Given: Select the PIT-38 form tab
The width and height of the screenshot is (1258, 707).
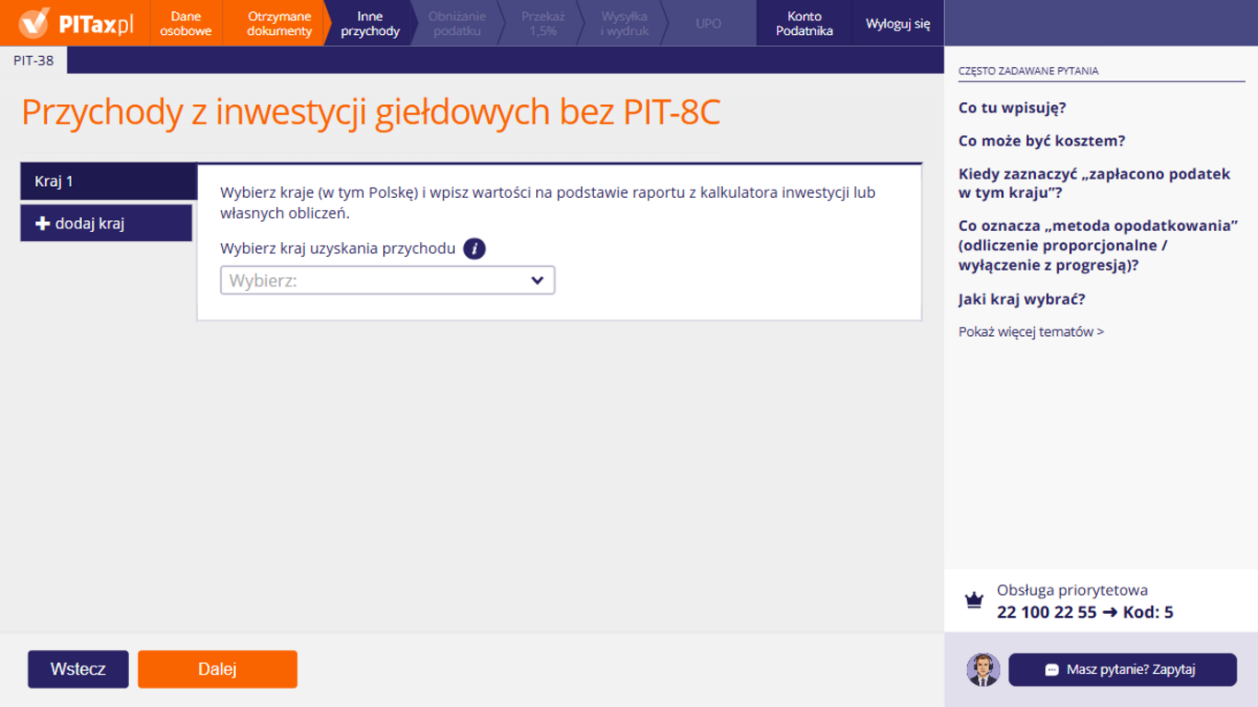Looking at the screenshot, I should [34, 60].
